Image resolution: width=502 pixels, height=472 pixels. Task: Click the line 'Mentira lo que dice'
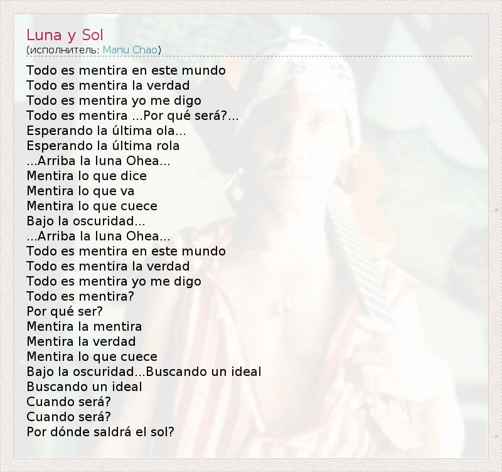coord(87,176)
